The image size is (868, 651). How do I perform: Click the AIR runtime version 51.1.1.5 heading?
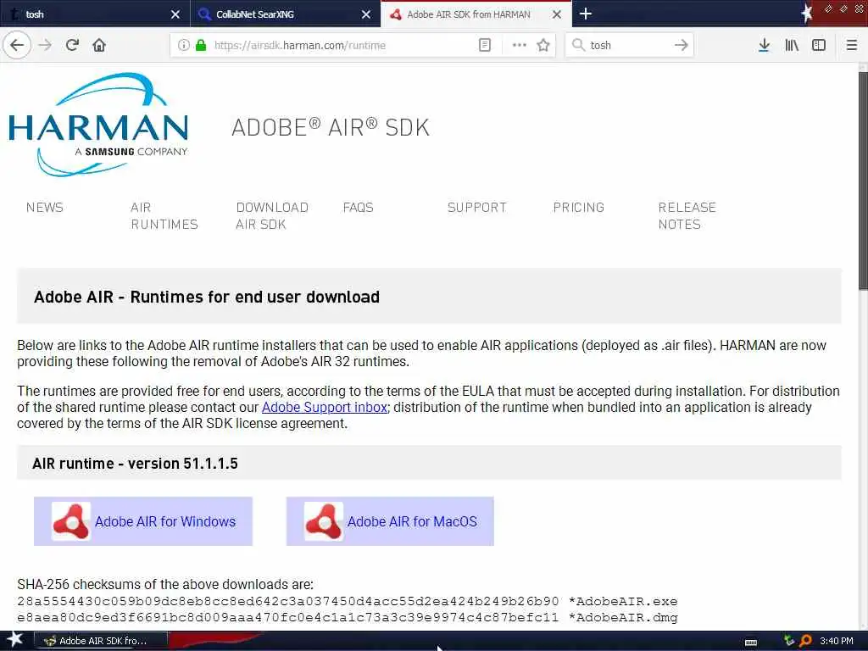click(x=135, y=464)
